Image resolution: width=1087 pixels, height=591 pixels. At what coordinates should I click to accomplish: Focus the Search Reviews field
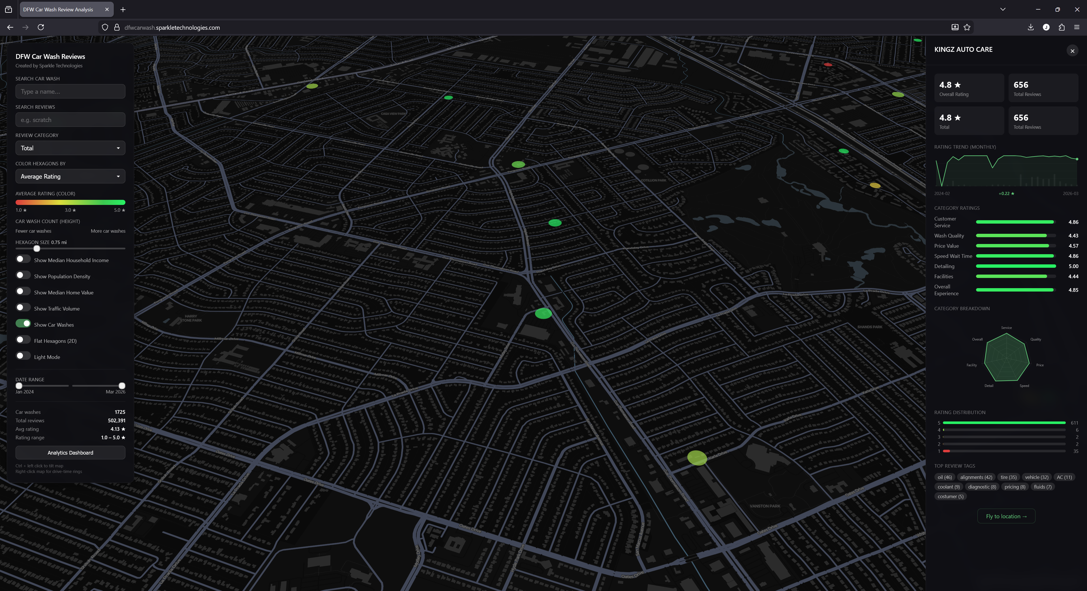click(70, 120)
